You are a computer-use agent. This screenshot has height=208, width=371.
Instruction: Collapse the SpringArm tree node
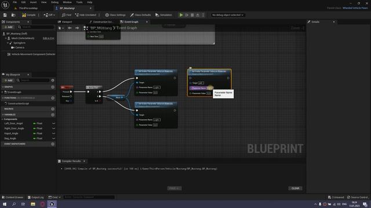tap(8, 43)
